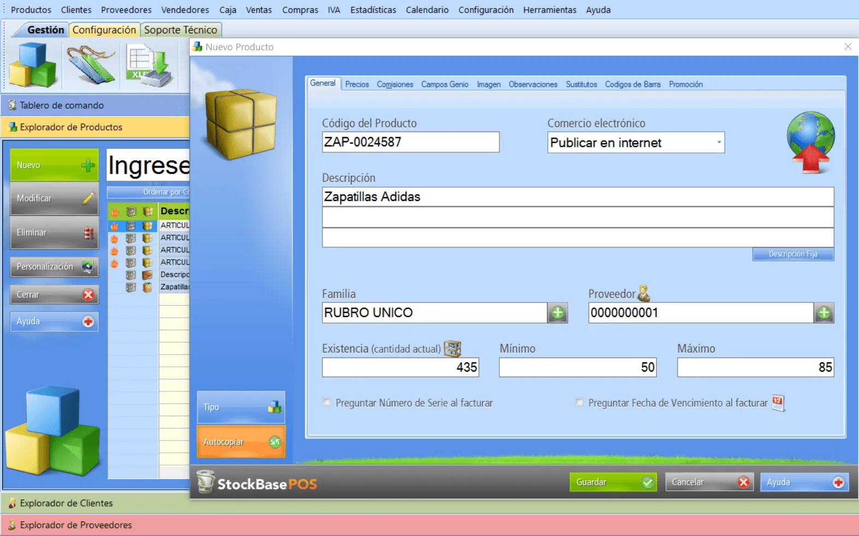
Task: Click the Autocopiar button
Action: pyautogui.click(x=241, y=442)
